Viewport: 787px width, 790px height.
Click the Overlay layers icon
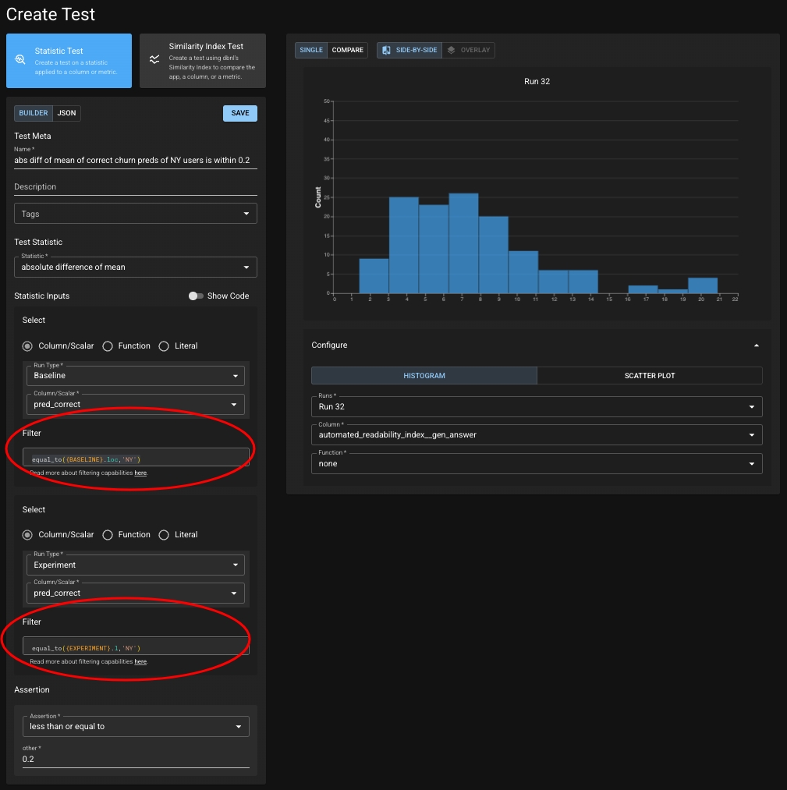[452, 50]
